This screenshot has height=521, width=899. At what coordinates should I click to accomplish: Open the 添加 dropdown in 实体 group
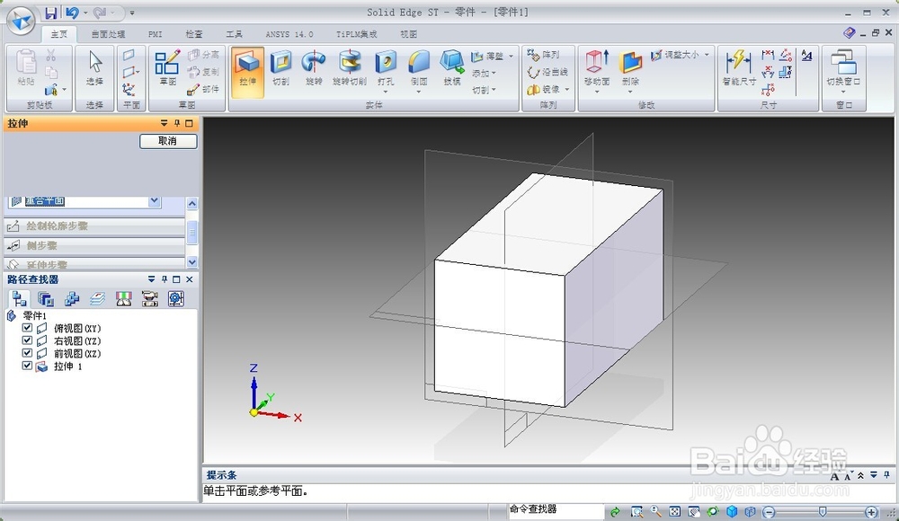tap(484, 73)
